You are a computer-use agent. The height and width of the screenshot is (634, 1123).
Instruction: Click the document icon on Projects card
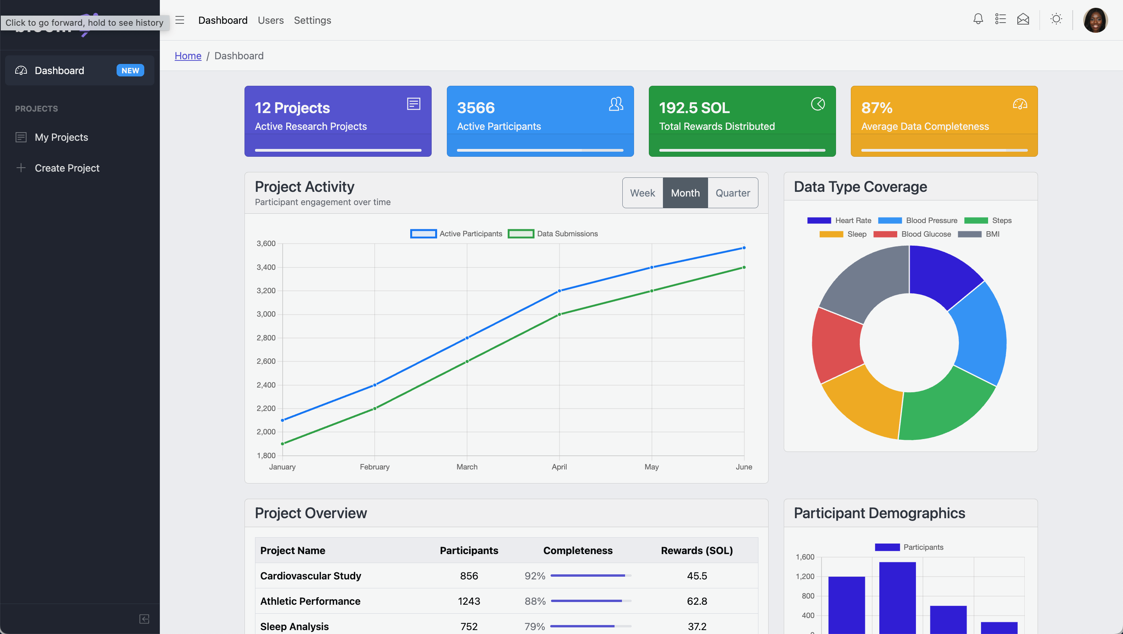point(413,104)
